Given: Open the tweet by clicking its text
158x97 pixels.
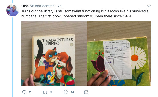Looking at the screenshot, I should [85, 14].
